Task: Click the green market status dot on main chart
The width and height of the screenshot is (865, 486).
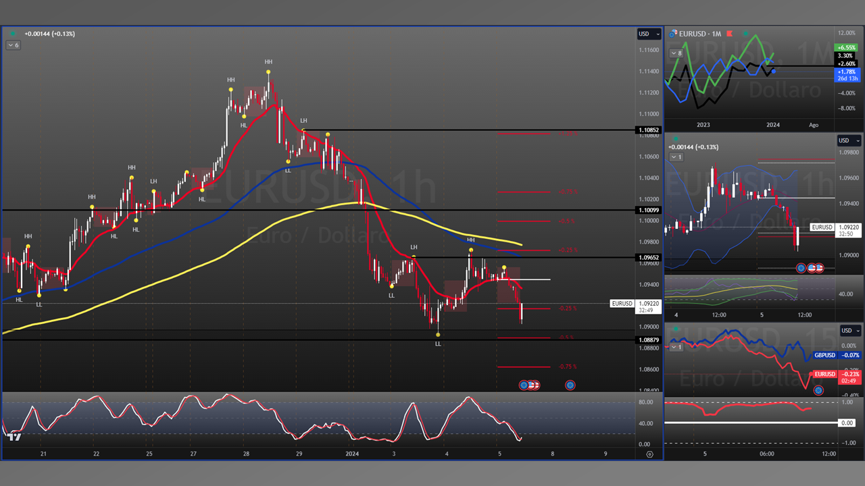Action: [x=13, y=34]
